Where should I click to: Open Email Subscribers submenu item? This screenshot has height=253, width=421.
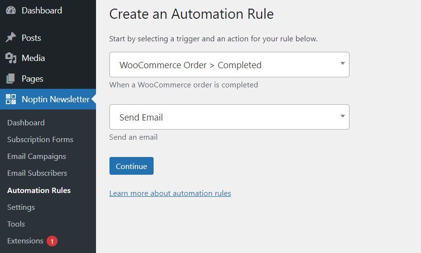[37, 173]
